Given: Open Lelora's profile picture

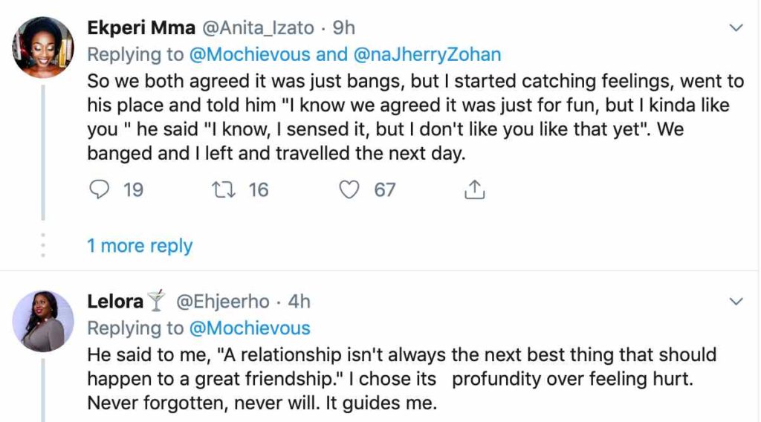Looking at the screenshot, I should [43, 321].
